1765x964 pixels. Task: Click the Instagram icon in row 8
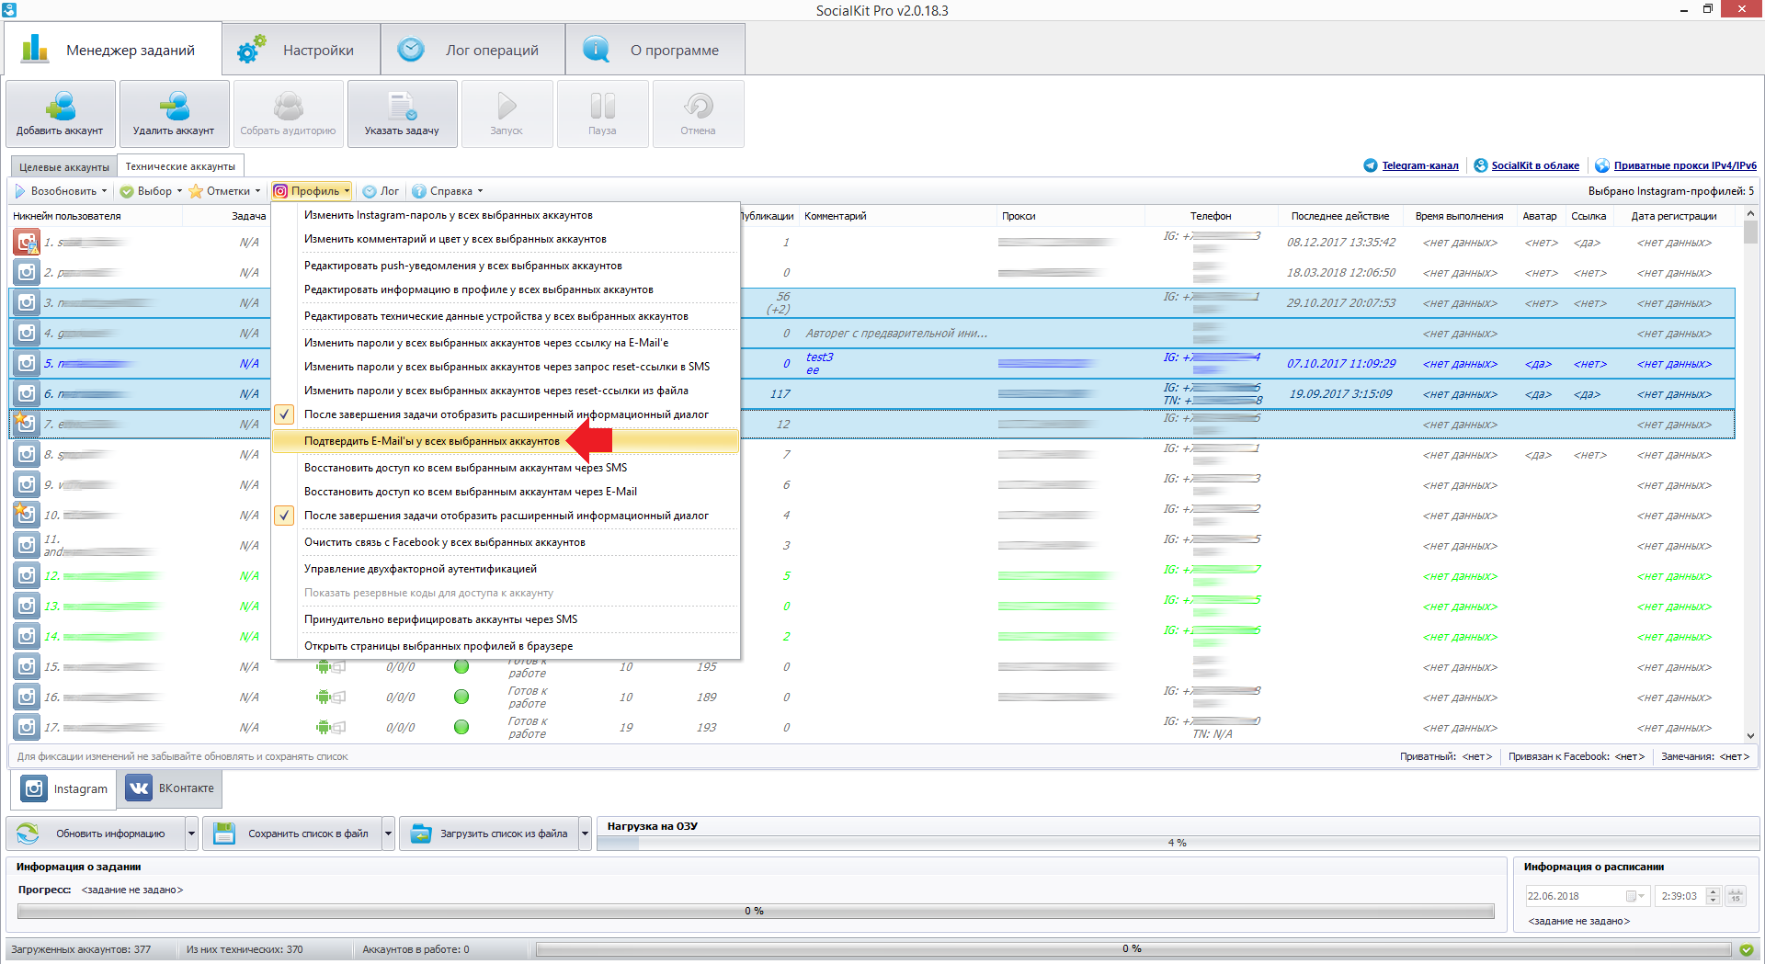(27, 454)
